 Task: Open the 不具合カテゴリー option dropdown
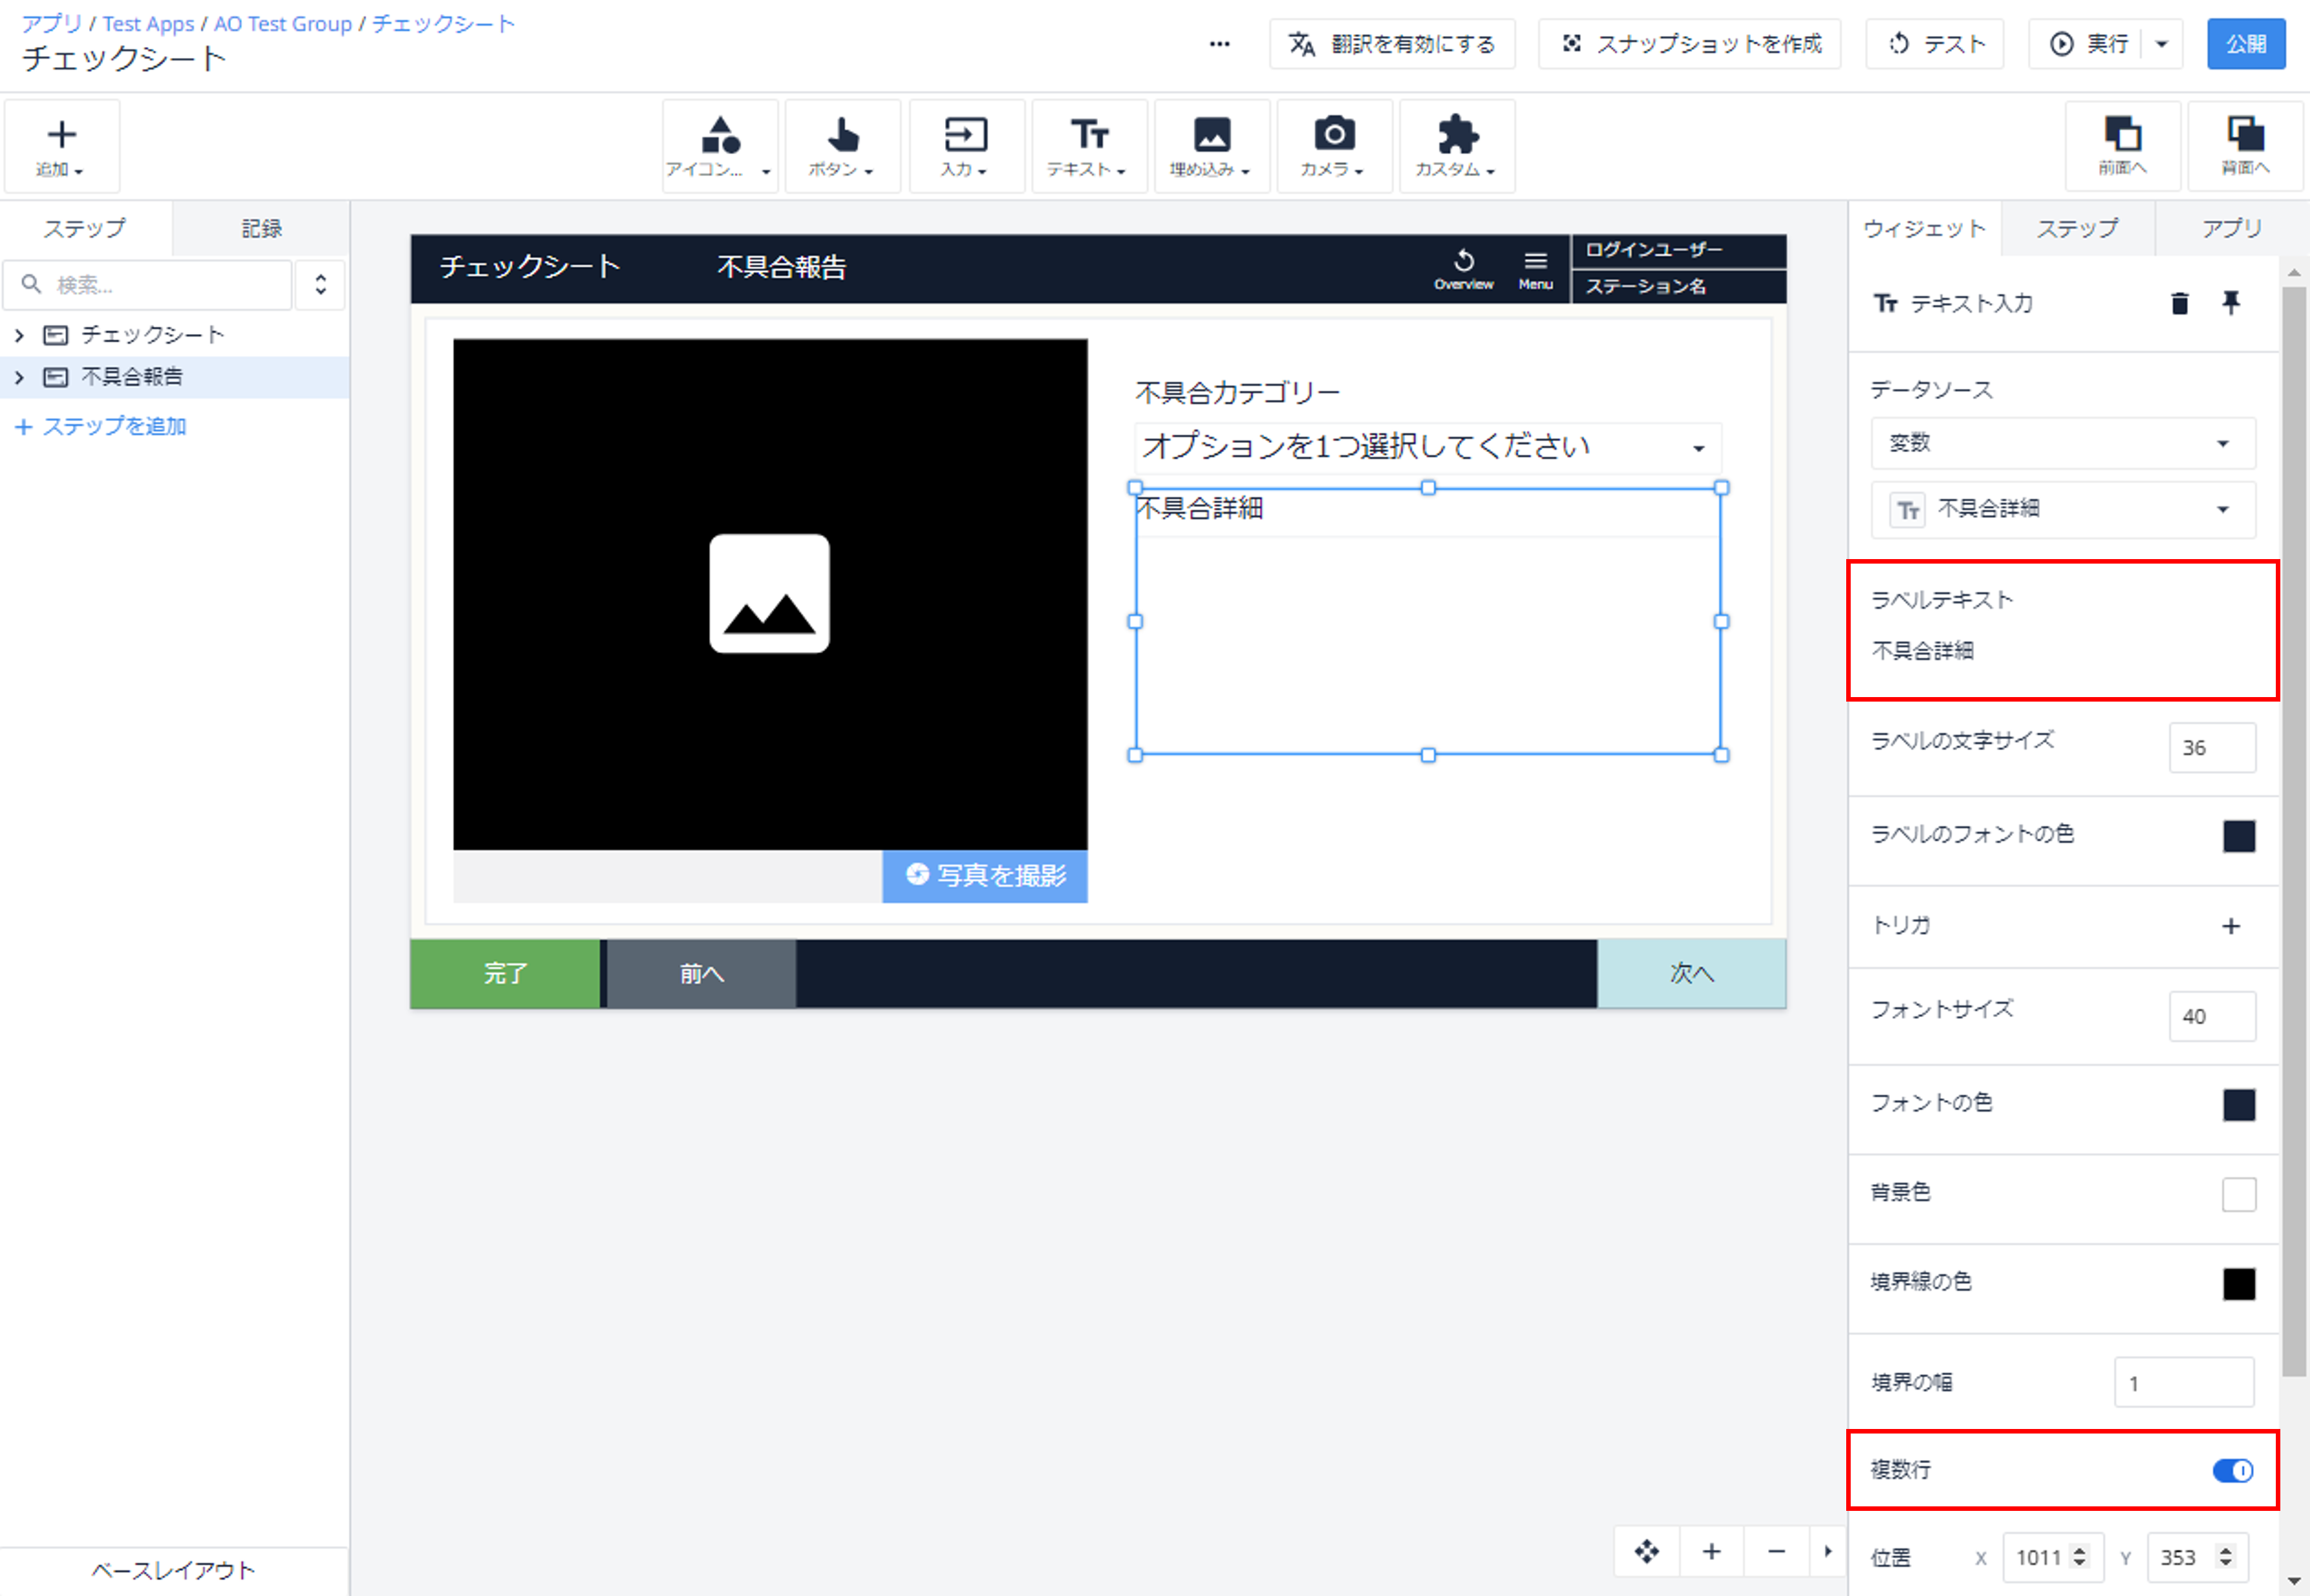point(1427,447)
